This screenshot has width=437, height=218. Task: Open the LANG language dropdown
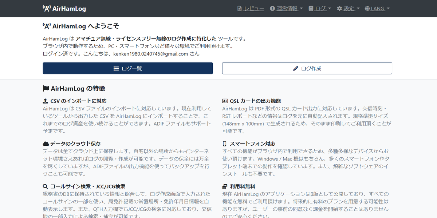click(377, 8)
